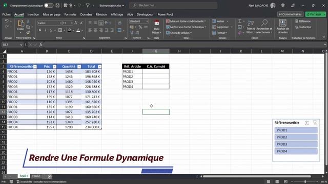The image size is (328, 184).
Task: Click the AutoSum sigma icon
Action: (240, 21)
